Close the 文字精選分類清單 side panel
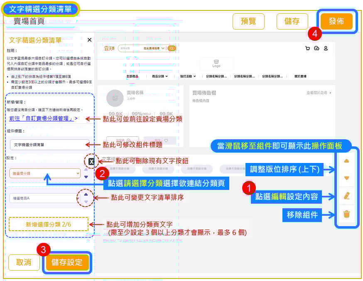This screenshot has height=281, width=363. tap(89, 40)
